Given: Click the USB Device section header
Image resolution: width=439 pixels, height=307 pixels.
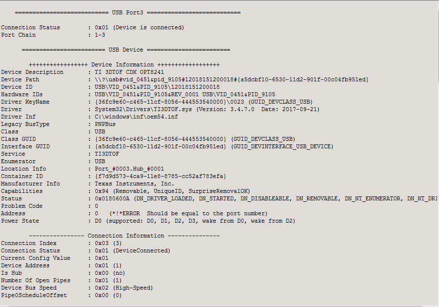Looking at the screenshot, I should pyautogui.click(x=126, y=50).
